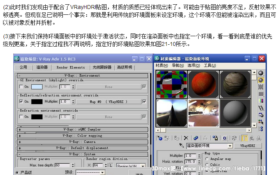277x175 pixels.
Task: Open the Region W/H dropdown
Action: (142, 166)
